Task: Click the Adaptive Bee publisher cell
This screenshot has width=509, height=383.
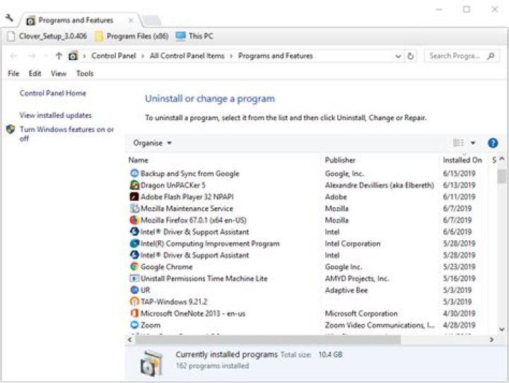Action: [x=346, y=290]
